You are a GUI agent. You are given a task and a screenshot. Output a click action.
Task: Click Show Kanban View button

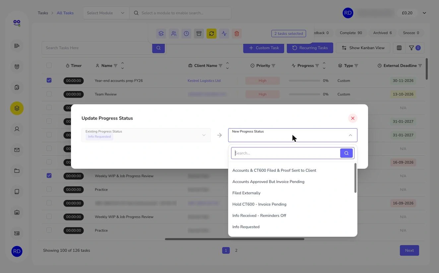coord(363,48)
